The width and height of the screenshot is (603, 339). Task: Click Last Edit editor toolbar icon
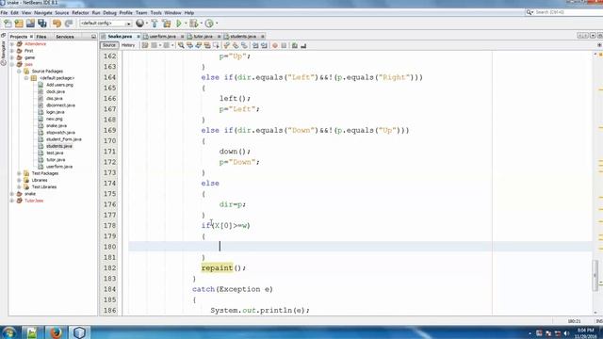coord(145,45)
